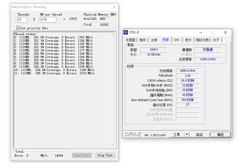Click the 验证 button
Screen dimensions: 238x168
pos(199,135)
